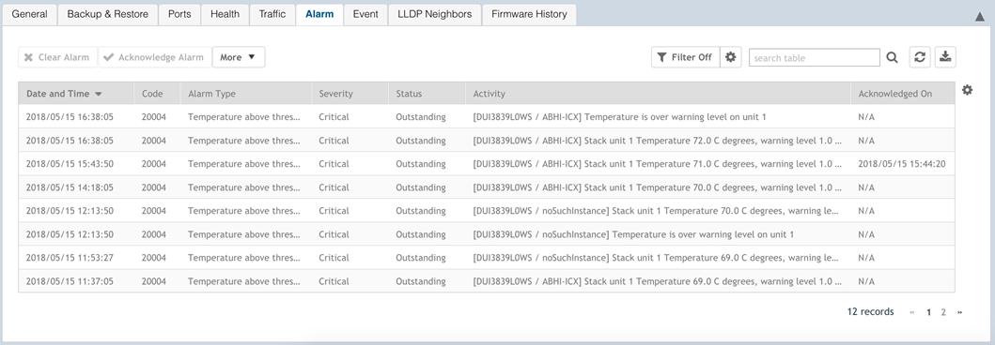Open filter settings gear next to Filter Off
This screenshot has width=995, height=345.
[x=730, y=57]
